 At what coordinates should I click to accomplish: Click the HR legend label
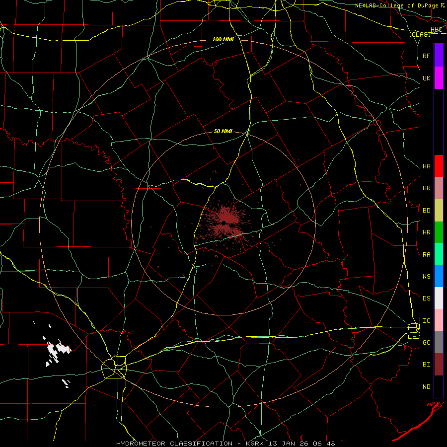point(427,232)
